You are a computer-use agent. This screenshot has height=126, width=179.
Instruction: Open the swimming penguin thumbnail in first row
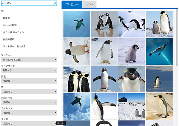pyautogui.click(x=77, y=24)
